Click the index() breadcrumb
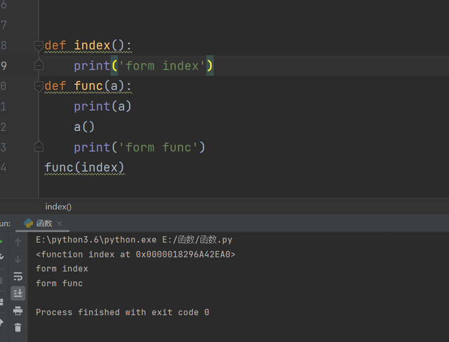 coord(58,207)
